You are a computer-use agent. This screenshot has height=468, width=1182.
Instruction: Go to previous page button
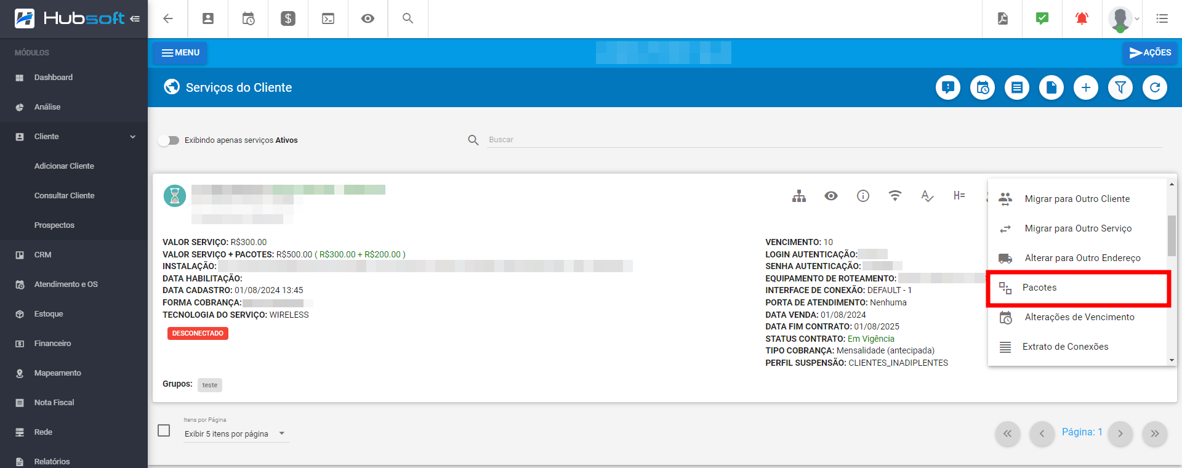click(x=1042, y=434)
